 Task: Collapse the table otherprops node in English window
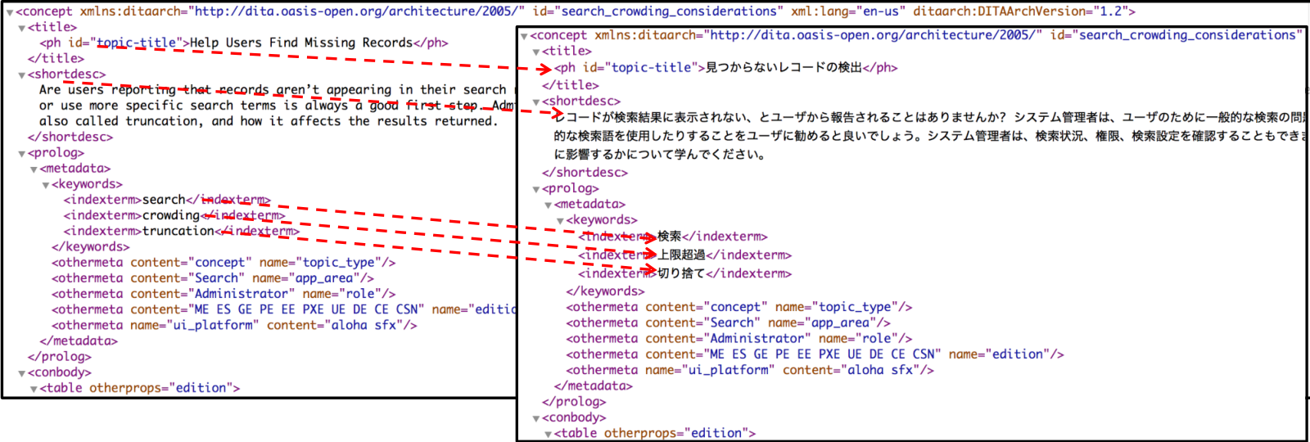(x=34, y=388)
